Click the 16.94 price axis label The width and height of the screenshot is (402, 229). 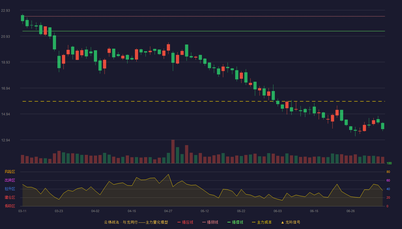pyautogui.click(x=5, y=88)
